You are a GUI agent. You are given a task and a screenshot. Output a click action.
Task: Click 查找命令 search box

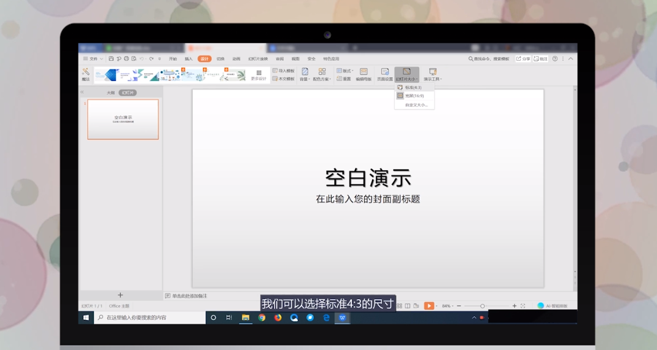tap(489, 59)
